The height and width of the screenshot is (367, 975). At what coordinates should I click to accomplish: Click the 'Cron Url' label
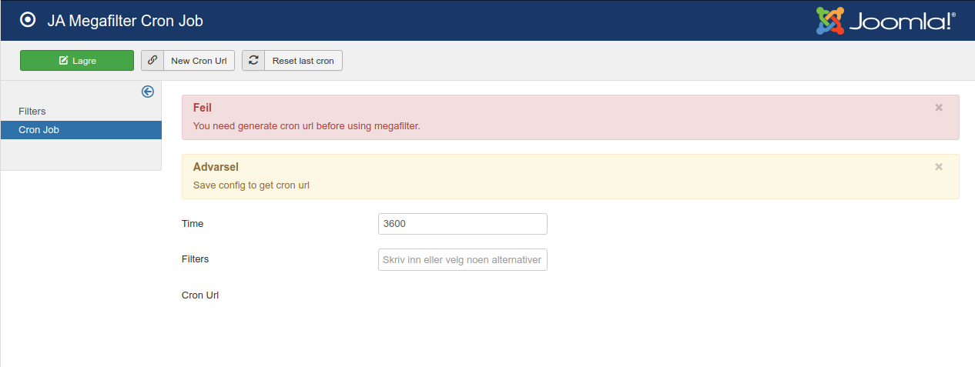pos(200,295)
